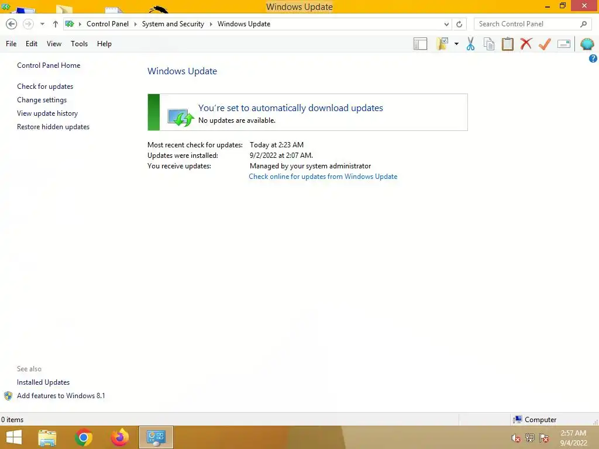Open folder options toolbar icon

442,44
